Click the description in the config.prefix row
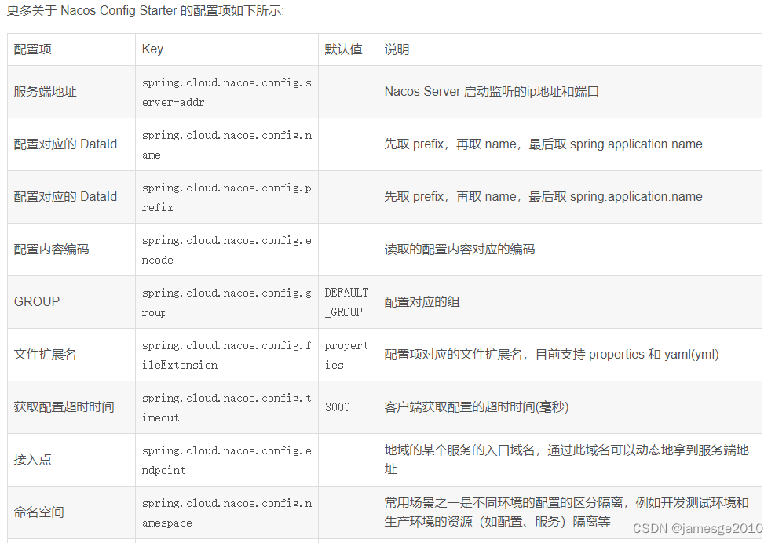 click(543, 197)
